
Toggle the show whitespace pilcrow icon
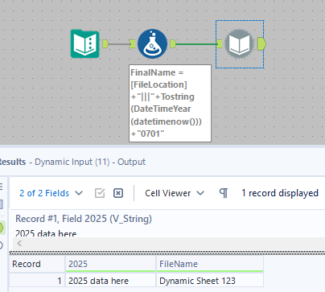224,193
